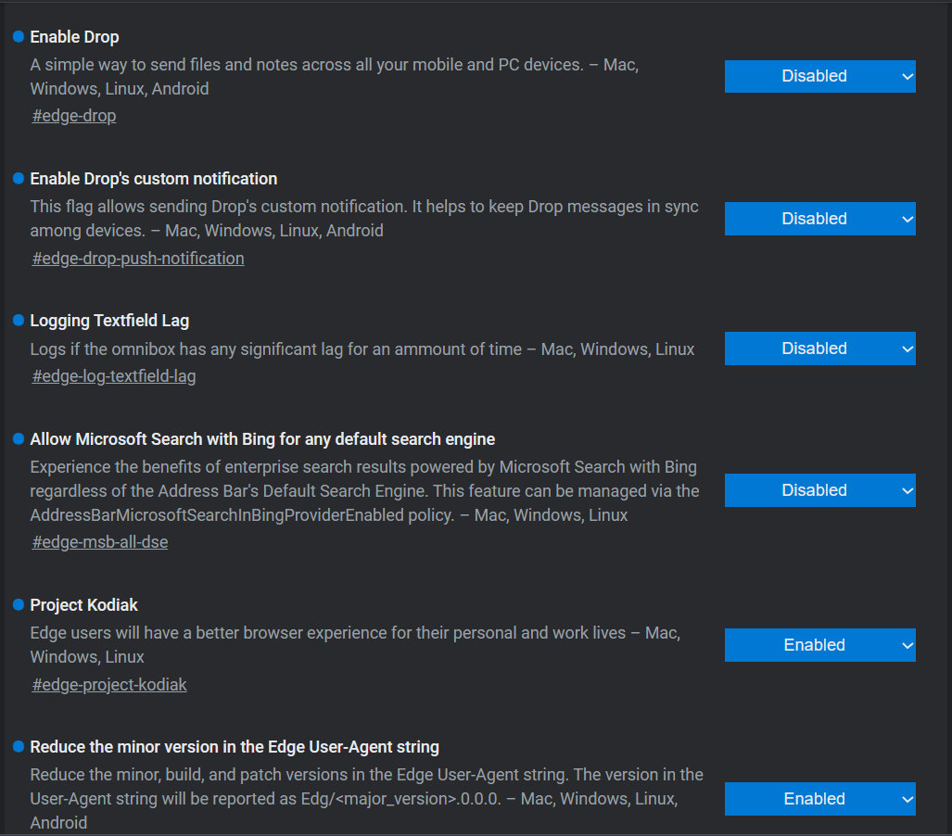
Task: Click the blue dot beside Enable Drop
Action: pyautogui.click(x=19, y=36)
